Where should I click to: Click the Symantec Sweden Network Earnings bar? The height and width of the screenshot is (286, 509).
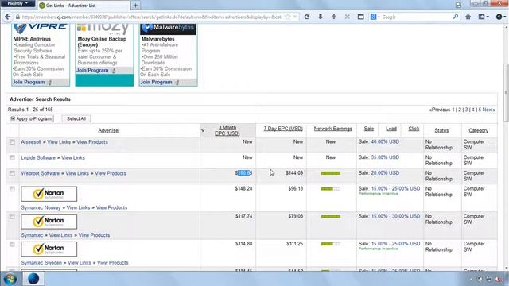coord(331,244)
